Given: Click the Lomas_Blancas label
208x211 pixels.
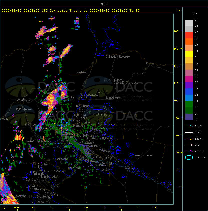Looking at the screenshot, I should [x=143, y=155].
